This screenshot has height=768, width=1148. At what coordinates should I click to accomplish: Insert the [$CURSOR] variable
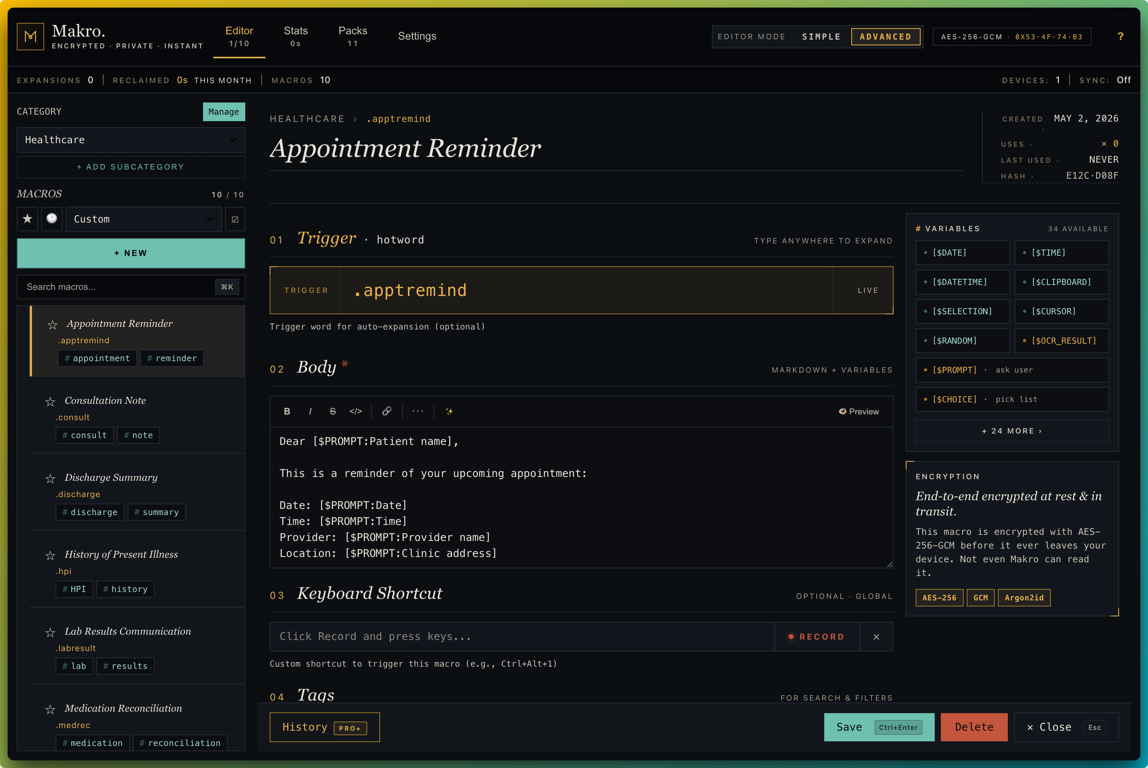(1062, 312)
